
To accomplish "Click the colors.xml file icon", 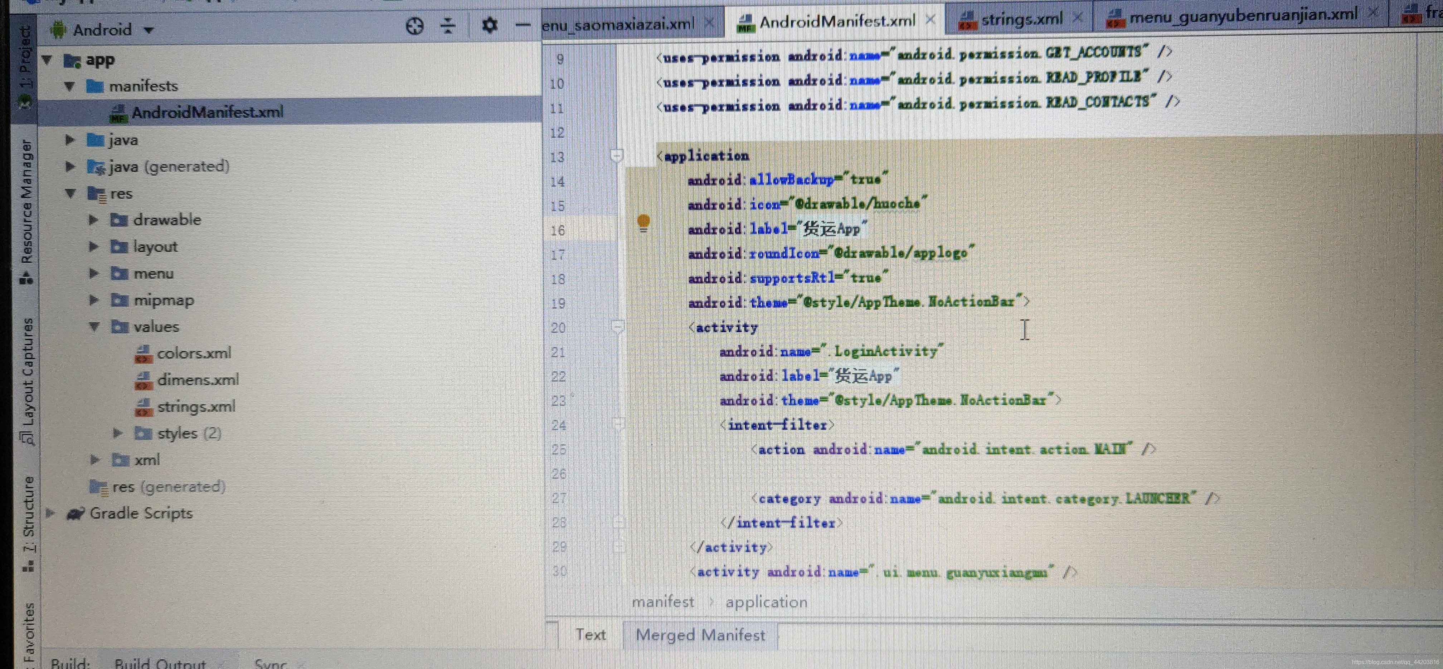I will coord(144,353).
